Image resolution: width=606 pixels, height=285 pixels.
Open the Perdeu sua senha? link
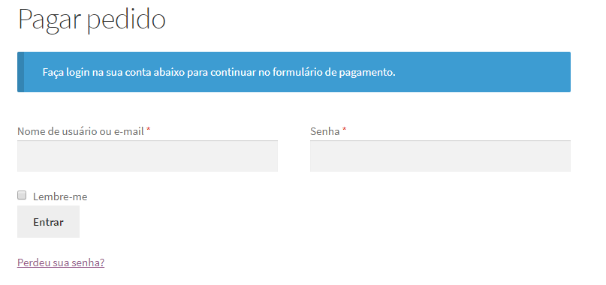pos(61,263)
